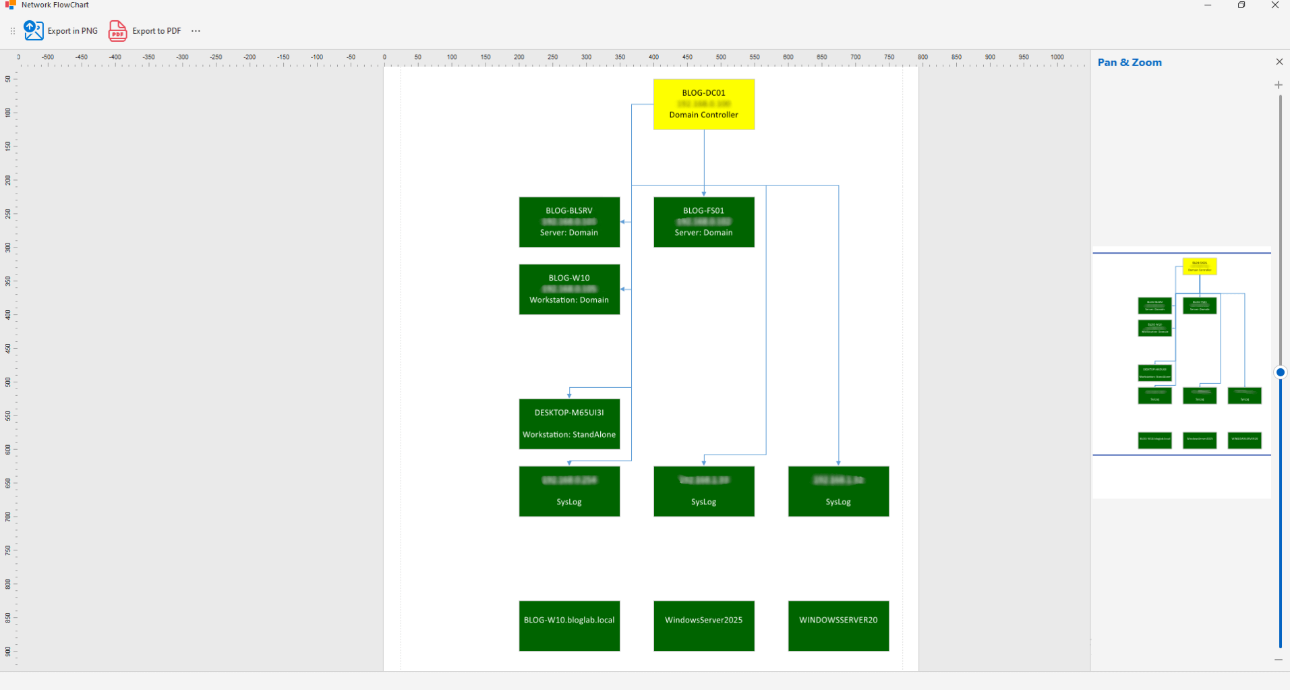Select the WINDOWSSERVER20 node
Image resolution: width=1290 pixels, height=692 pixels.
[838, 626]
